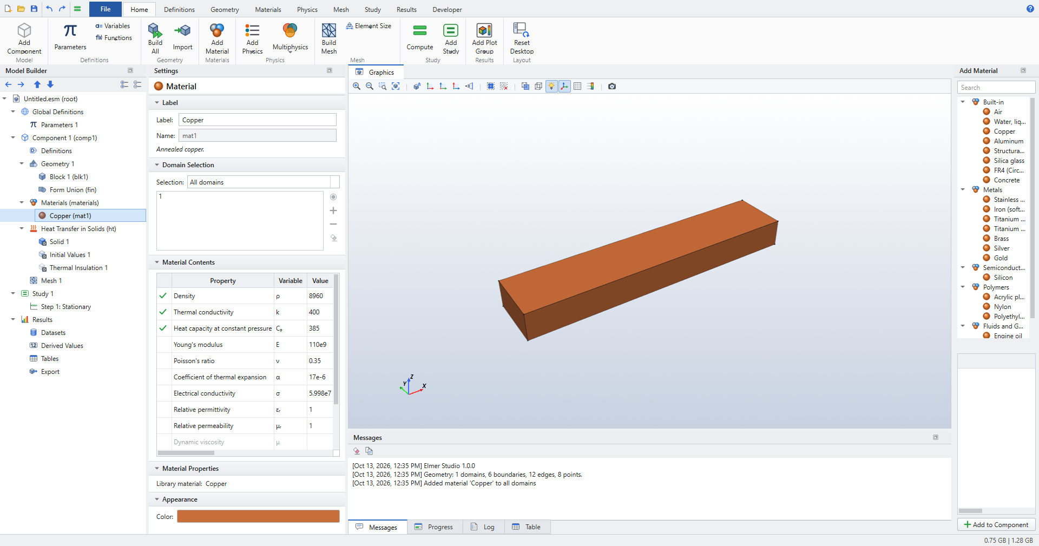Click the Reset Desktop icon
1039x546 pixels.
(522, 30)
